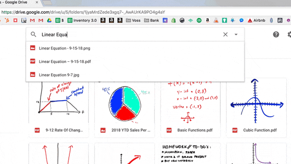Image resolution: width=291 pixels, height=164 pixels.
Task: Click the first Gmail bookmark icon
Action: 32,21
